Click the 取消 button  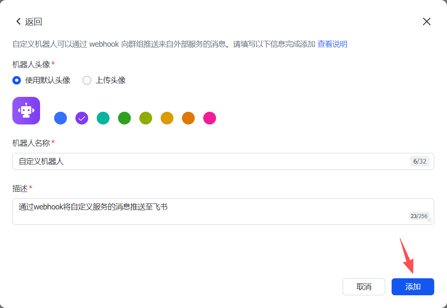point(364,287)
